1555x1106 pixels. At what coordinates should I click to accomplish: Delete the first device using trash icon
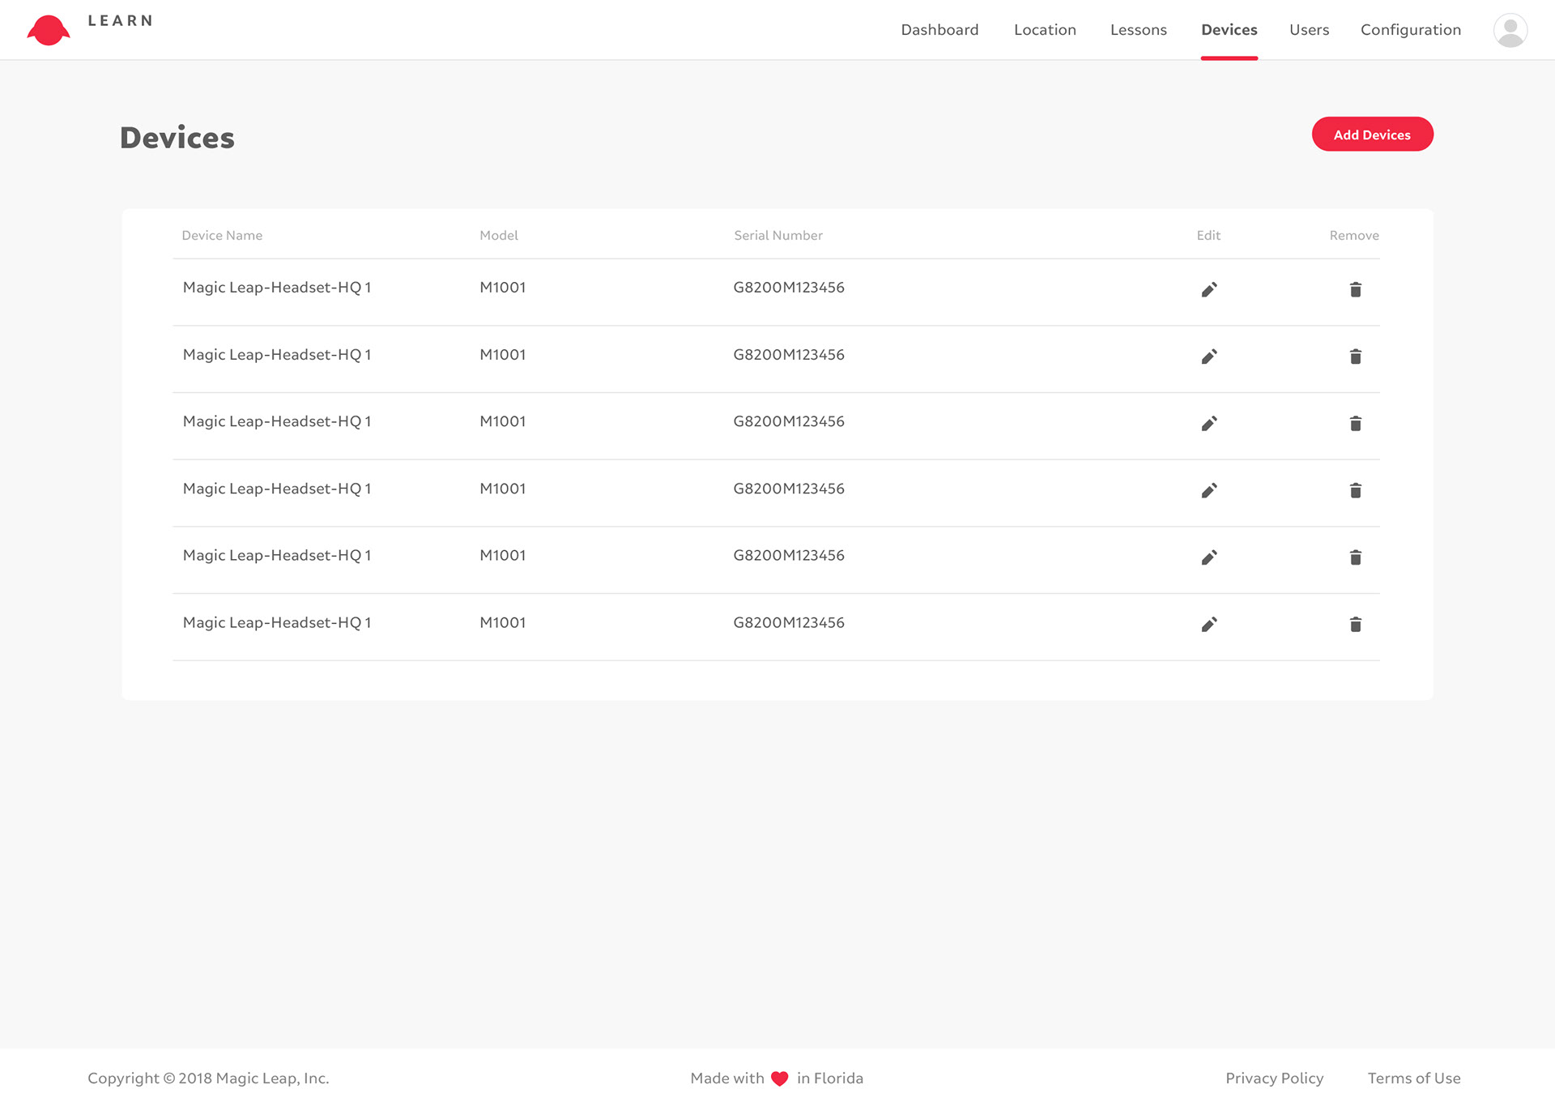pos(1355,290)
